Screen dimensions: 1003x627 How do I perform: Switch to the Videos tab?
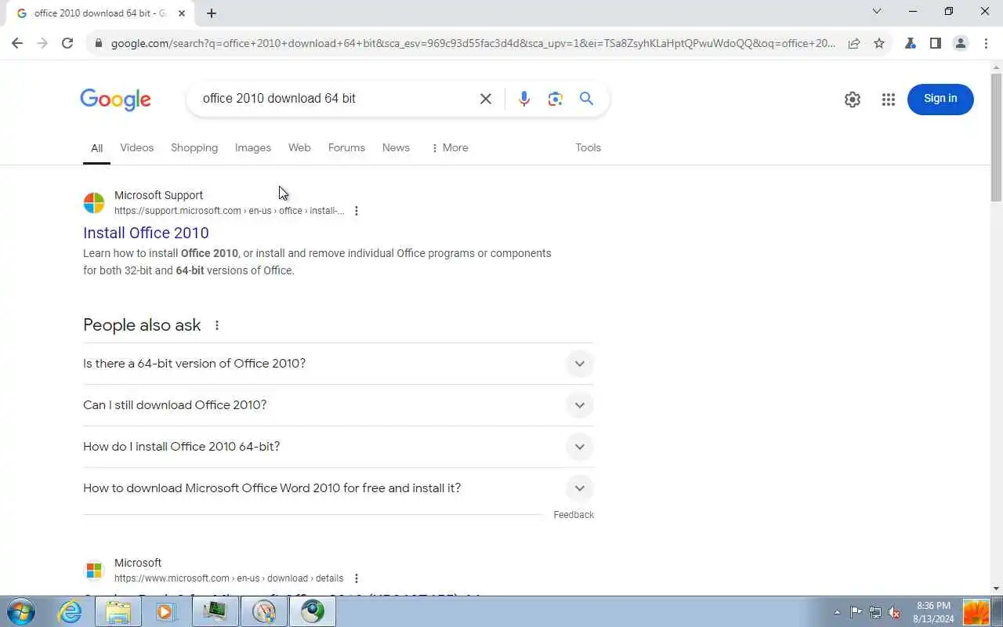[x=137, y=147]
